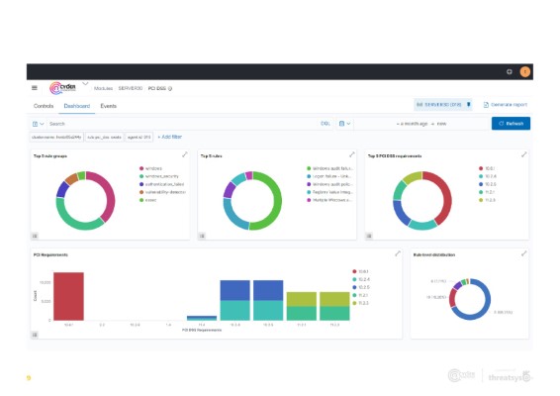Select 11.2.3 in the Top 5 PCI DSS legend
Image resolution: width=560 pixels, height=396 pixels.
[x=487, y=200]
